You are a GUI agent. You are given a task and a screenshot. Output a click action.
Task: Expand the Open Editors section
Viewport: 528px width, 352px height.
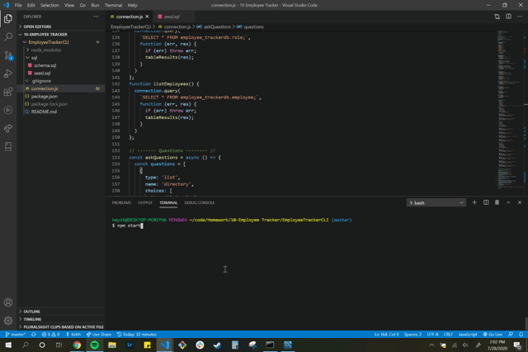tap(61, 26)
